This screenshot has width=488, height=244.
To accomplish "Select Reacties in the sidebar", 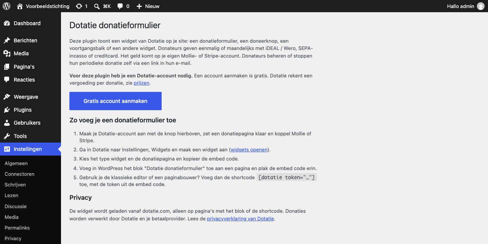I will tap(30, 80).
